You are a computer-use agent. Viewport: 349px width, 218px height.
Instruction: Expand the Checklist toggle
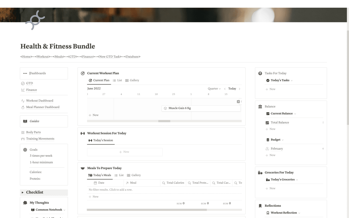click(x=23, y=192)
